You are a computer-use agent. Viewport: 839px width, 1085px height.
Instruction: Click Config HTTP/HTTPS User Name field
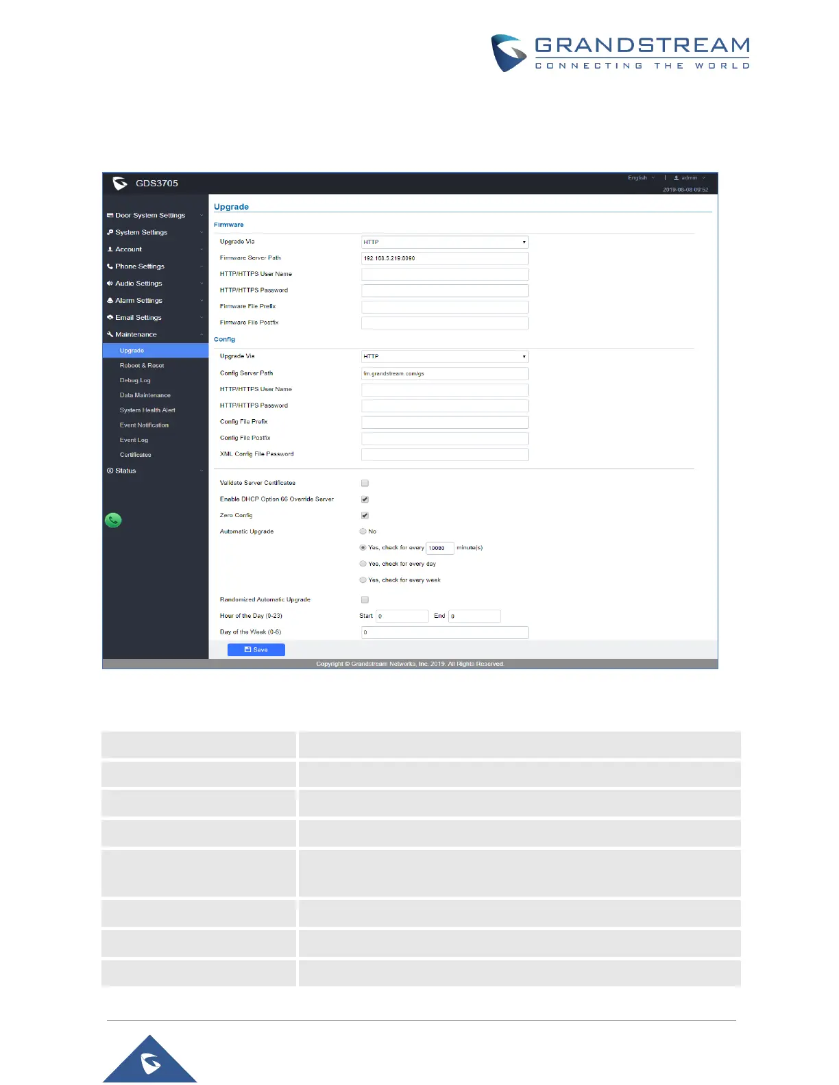click(x=445, y=390)
